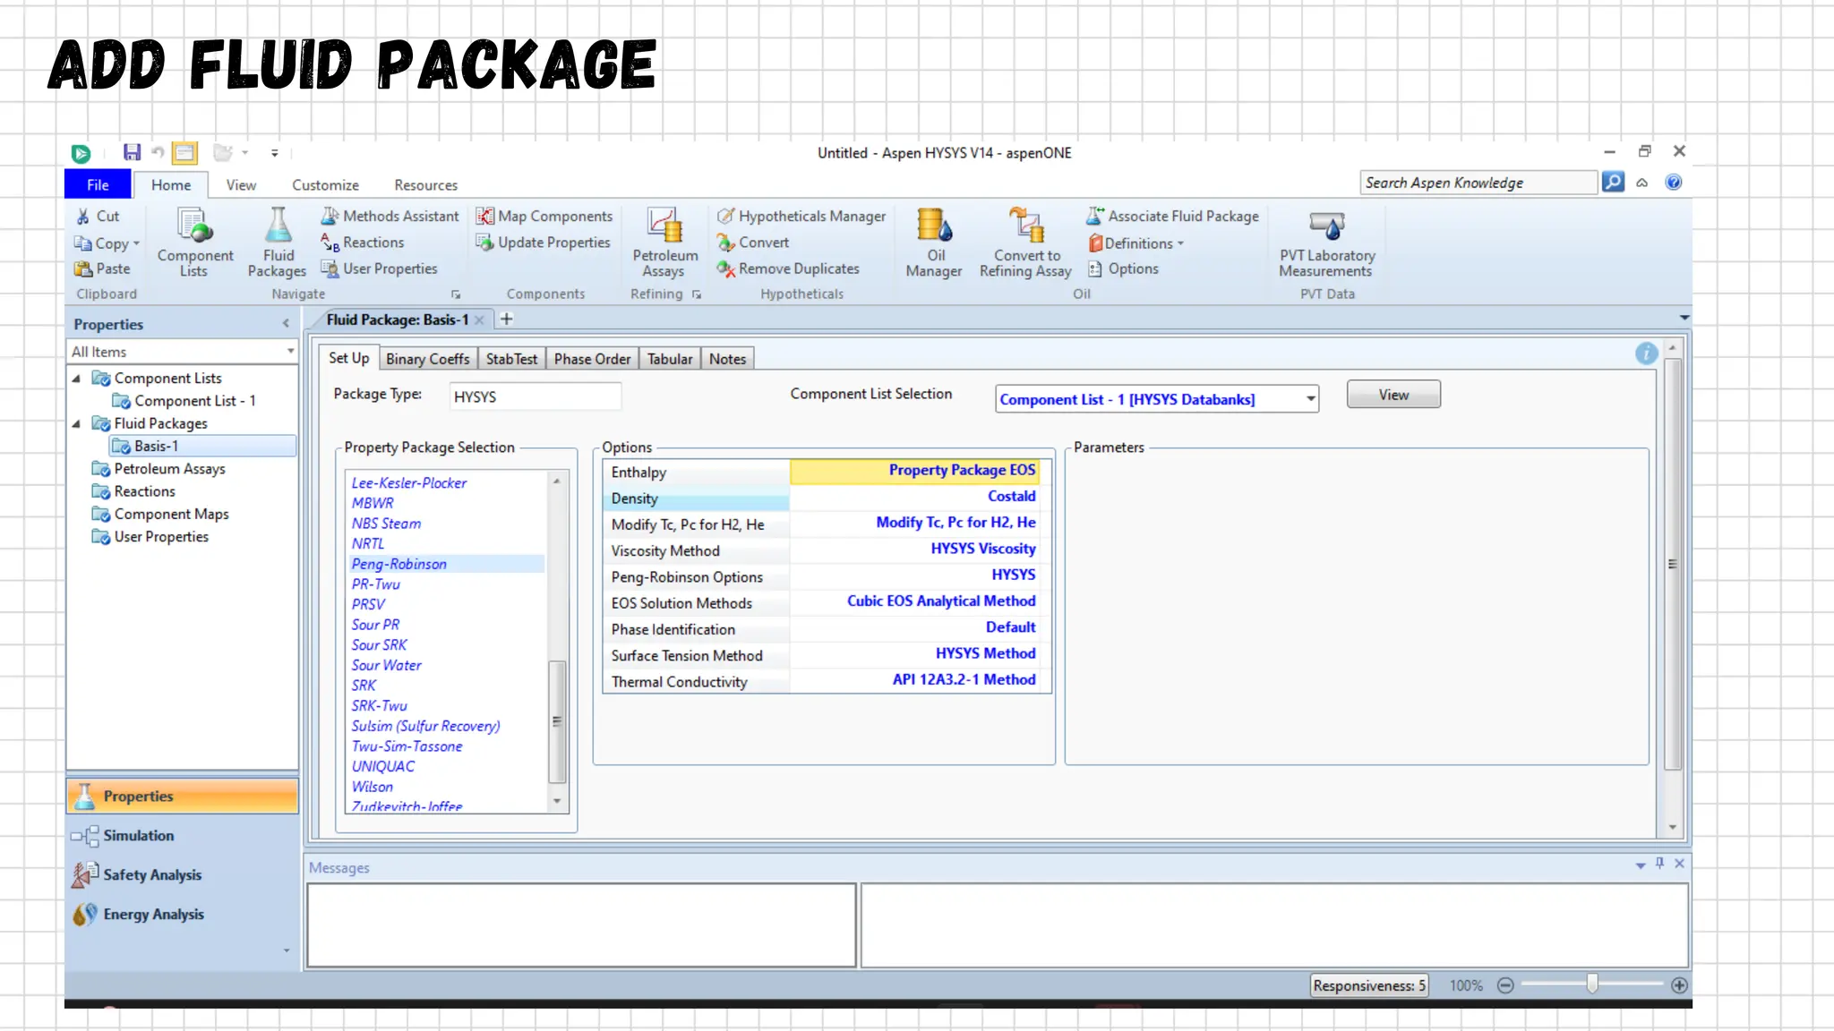This screenshot has height=1031, width=1834.
Task: Open Fluid Packages ribbon button
Action: pyautogui.click(x=277, y=243)
